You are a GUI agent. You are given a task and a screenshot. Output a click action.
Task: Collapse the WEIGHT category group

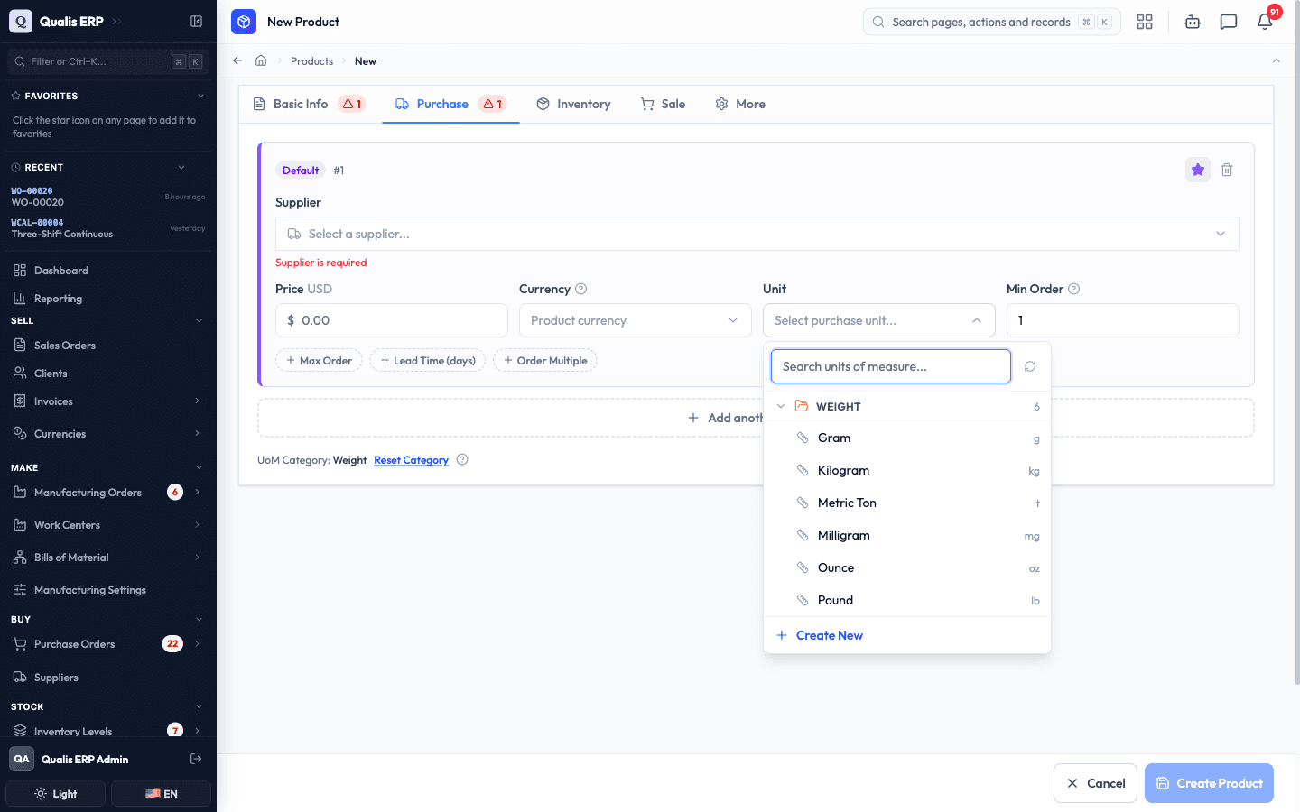[781, 406]
